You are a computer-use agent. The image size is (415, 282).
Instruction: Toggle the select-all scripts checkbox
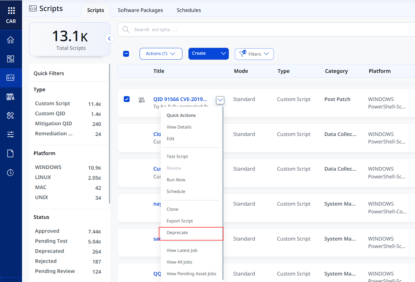click(x=126, y=54)
